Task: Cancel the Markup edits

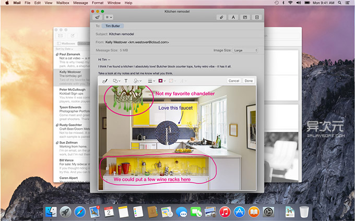Action: coord(234,81)
